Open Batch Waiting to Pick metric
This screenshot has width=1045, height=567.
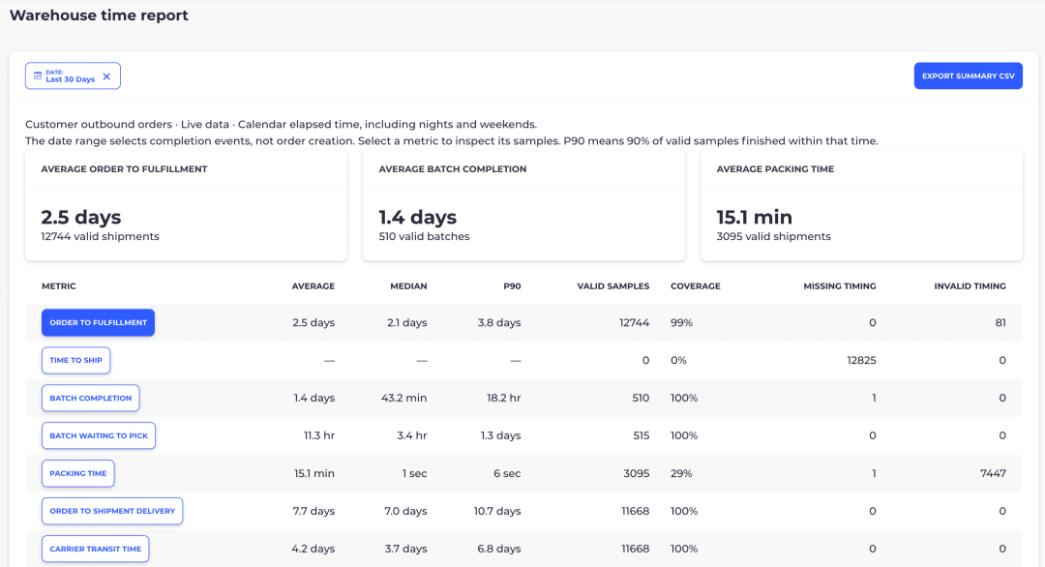pos(99,435)
